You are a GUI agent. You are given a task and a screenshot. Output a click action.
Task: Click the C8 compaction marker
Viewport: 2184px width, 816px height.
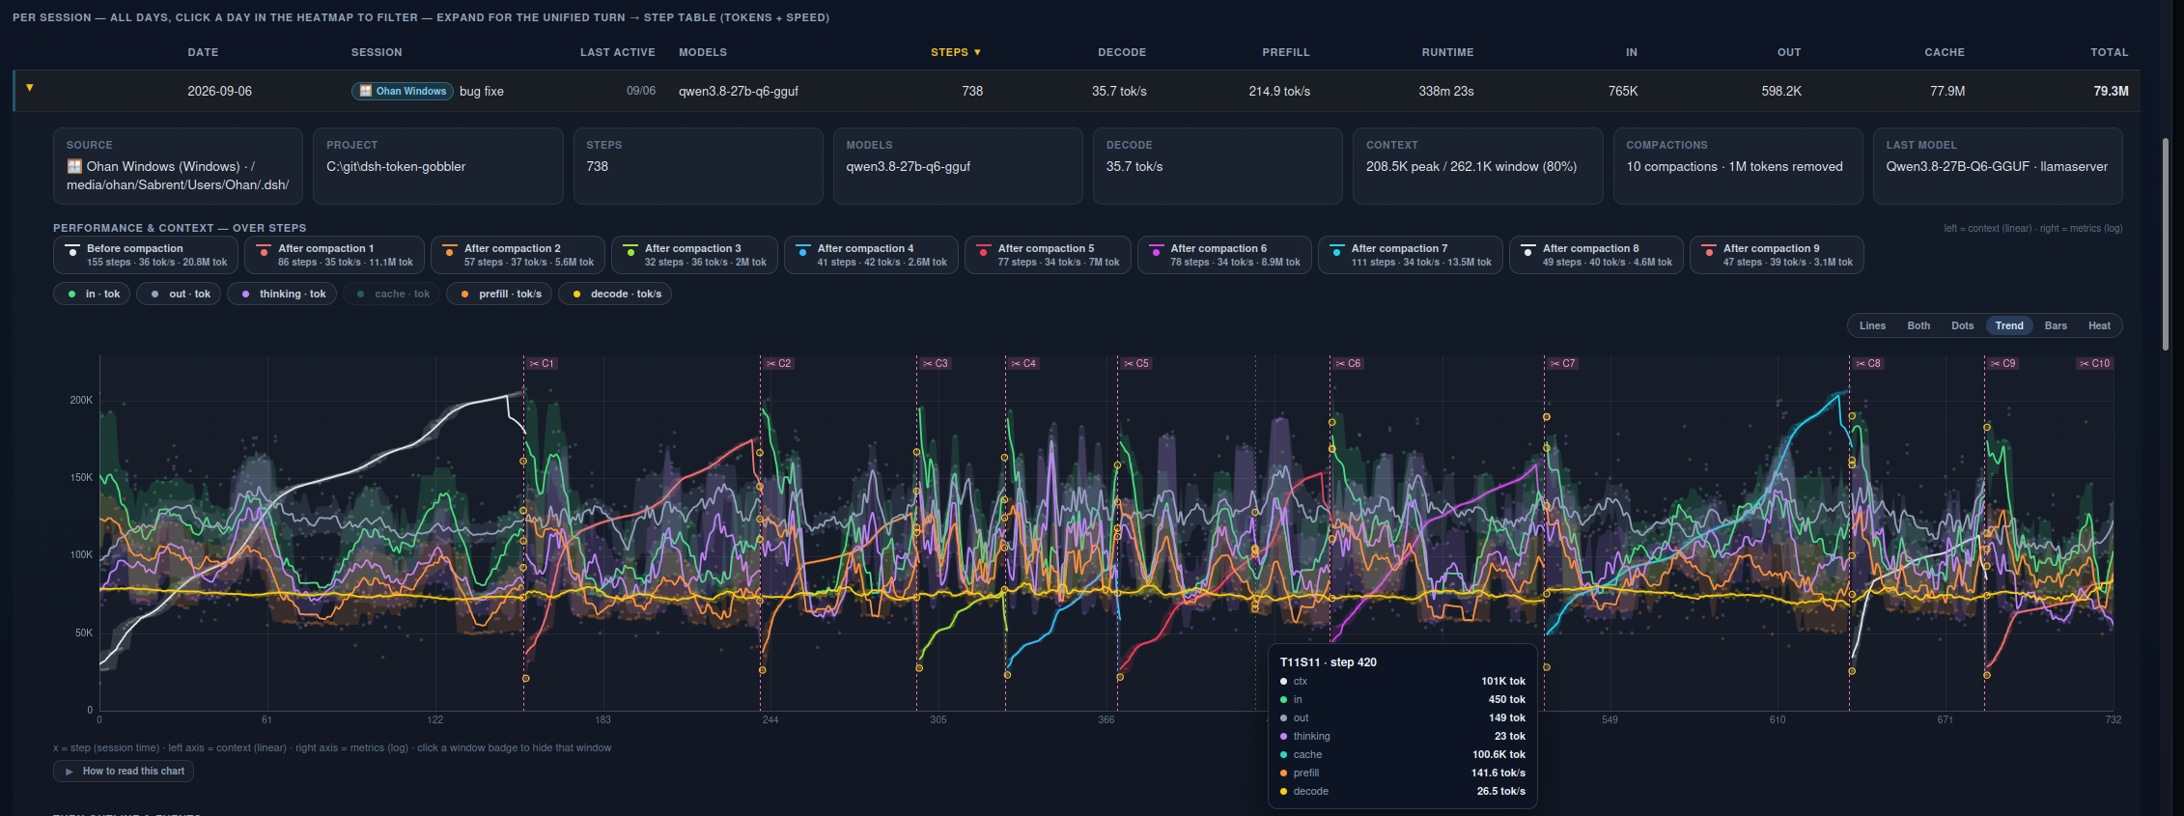1868,364
